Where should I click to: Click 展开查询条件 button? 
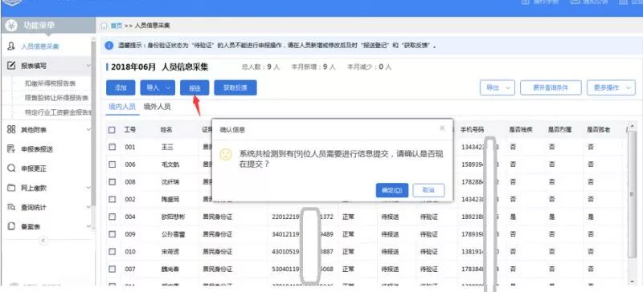tap(551, 87)
